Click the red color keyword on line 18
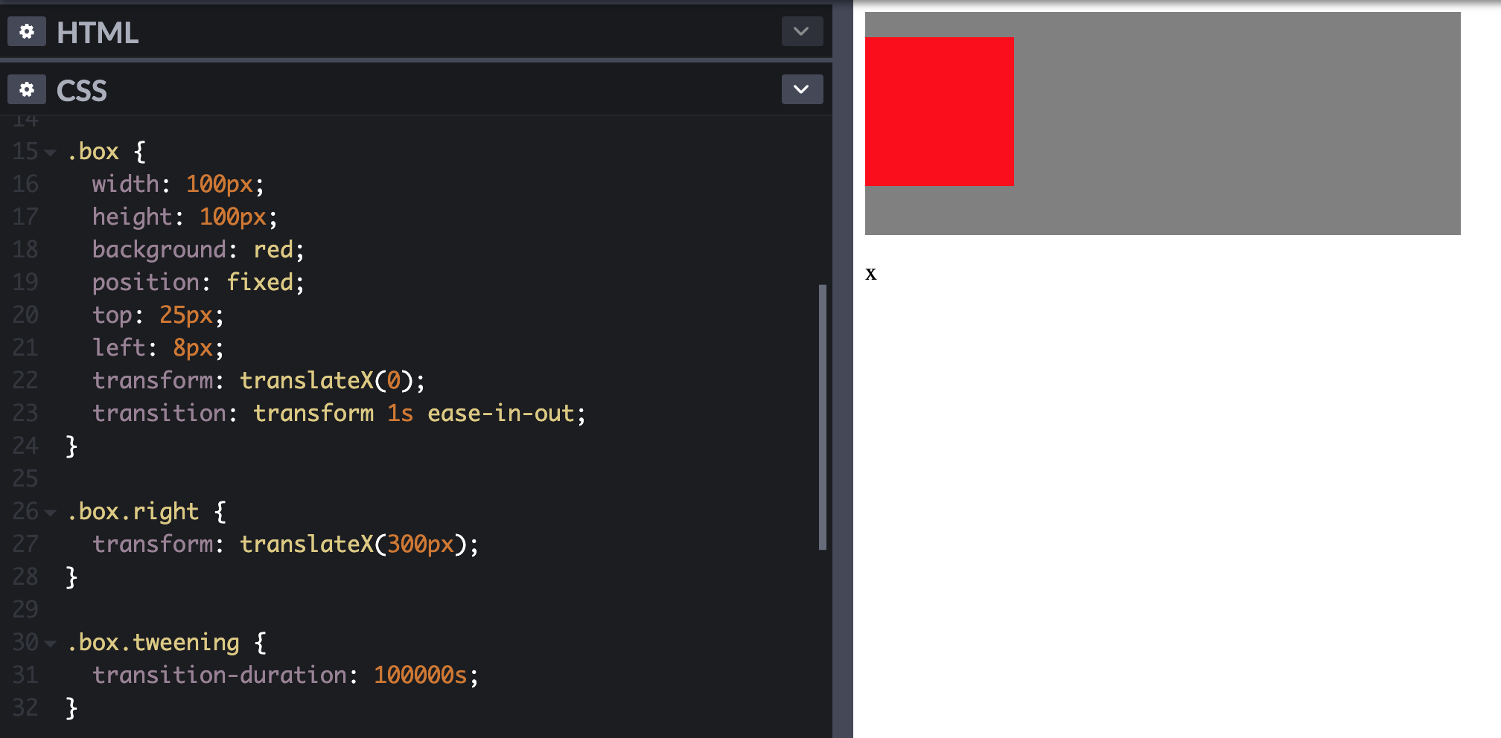Screen dimensions: 1501x738 click(273, 249)
